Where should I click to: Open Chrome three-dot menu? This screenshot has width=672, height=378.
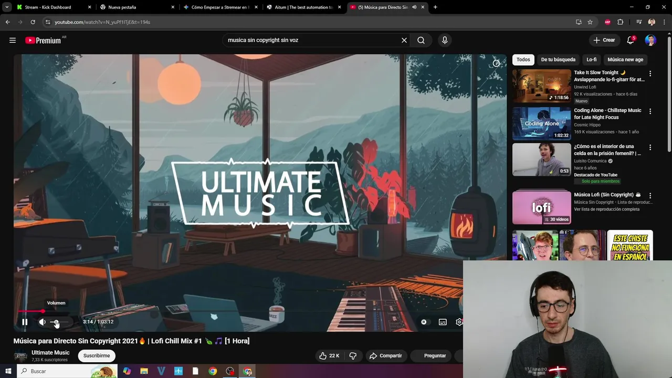664,22
